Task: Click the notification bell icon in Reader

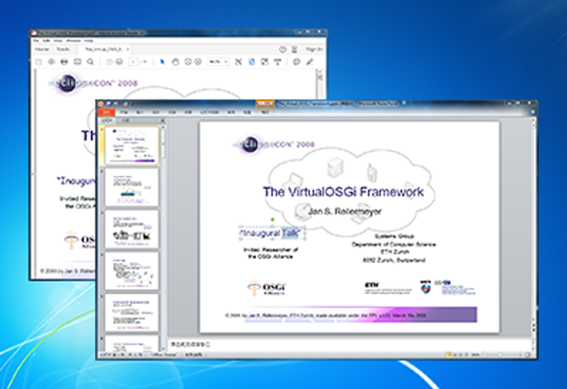Action: click(x=294, y=49)
